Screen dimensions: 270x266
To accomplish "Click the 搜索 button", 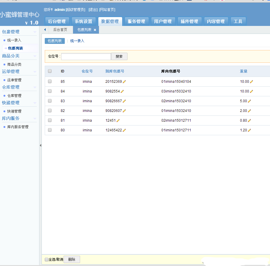I will click(119, 57).
